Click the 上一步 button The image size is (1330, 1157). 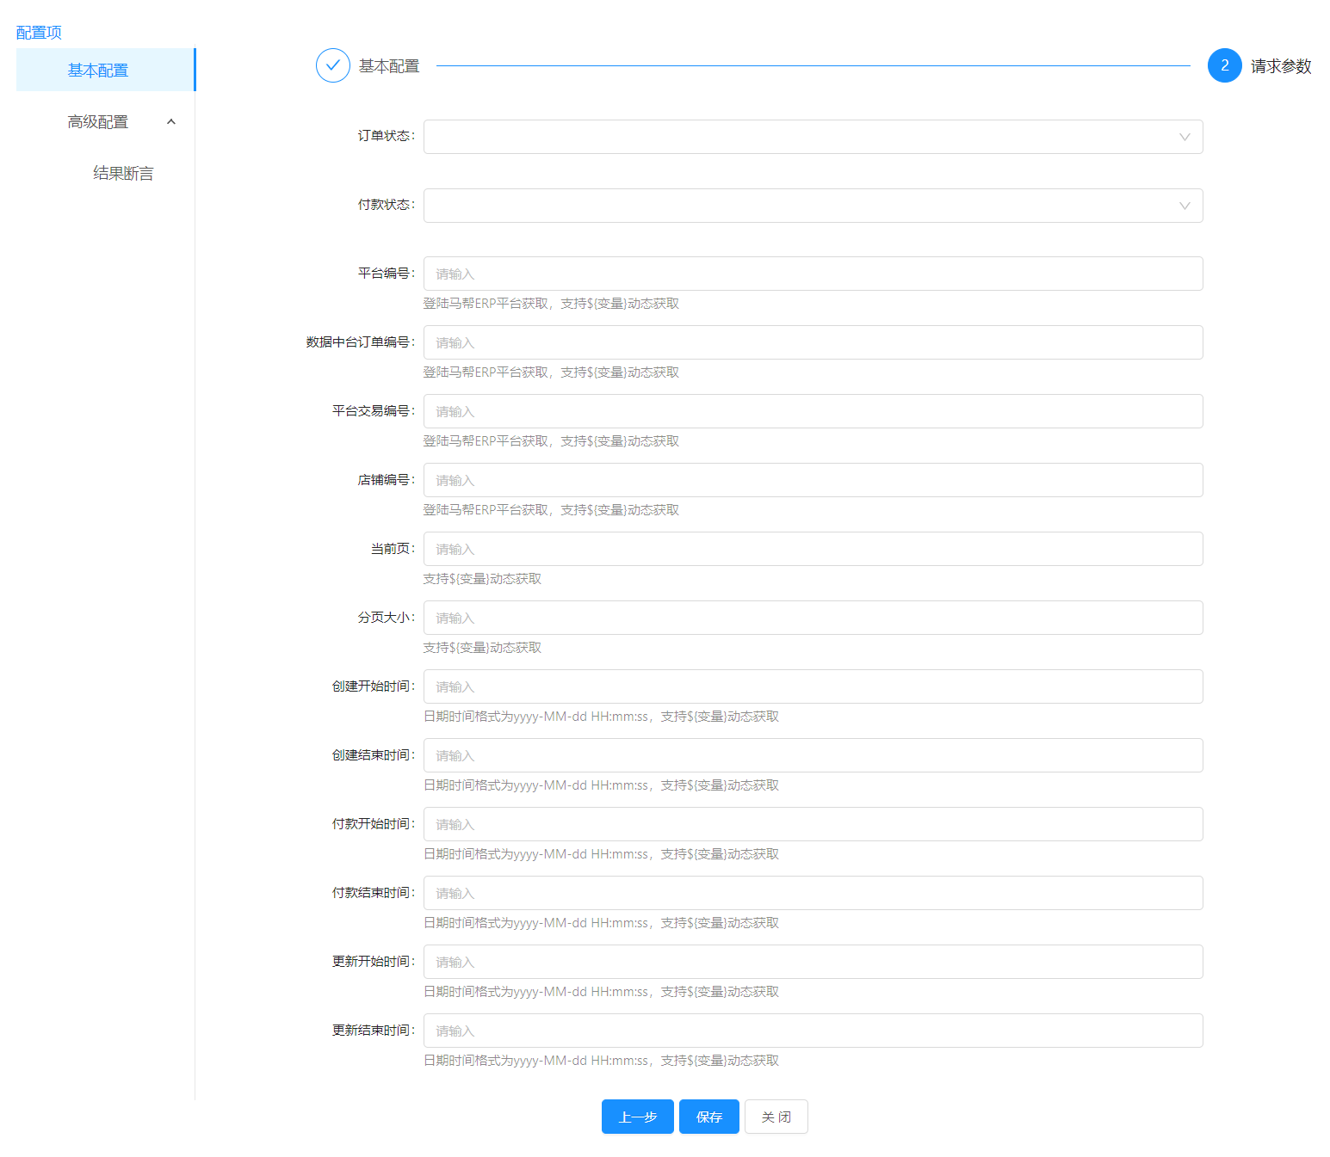pyautogui.click(x=637, y=1117)
